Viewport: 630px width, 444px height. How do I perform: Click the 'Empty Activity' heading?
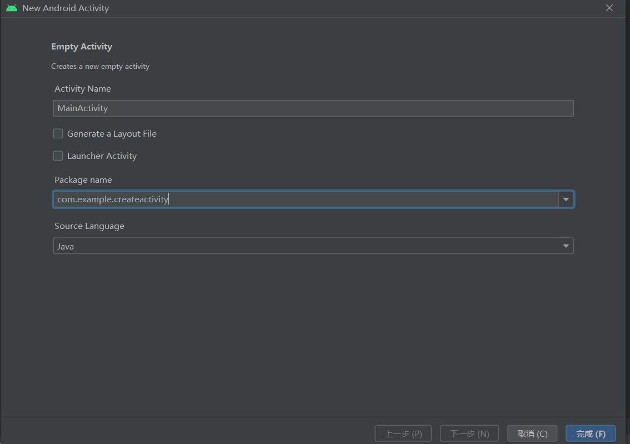coord(82,47)
